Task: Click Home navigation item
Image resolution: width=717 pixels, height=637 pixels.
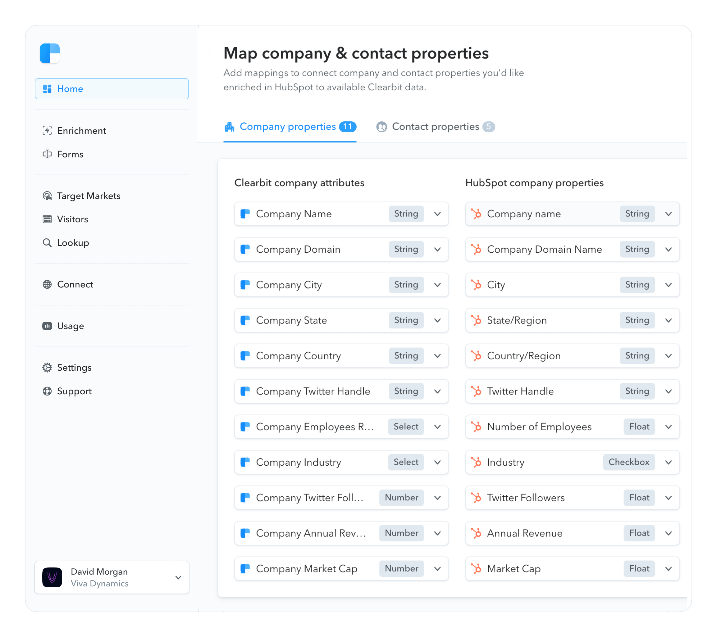Action: coord(112,88)
